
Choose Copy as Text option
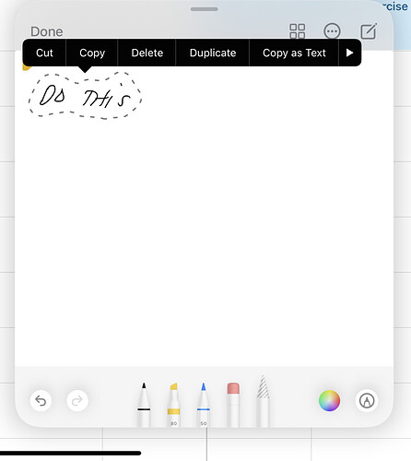click(x=294, y=53)
